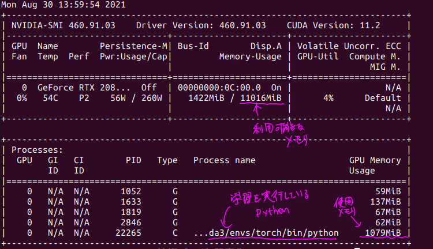
Task: Click the power reading '56W / 260W'
Action: pos(136,98)
